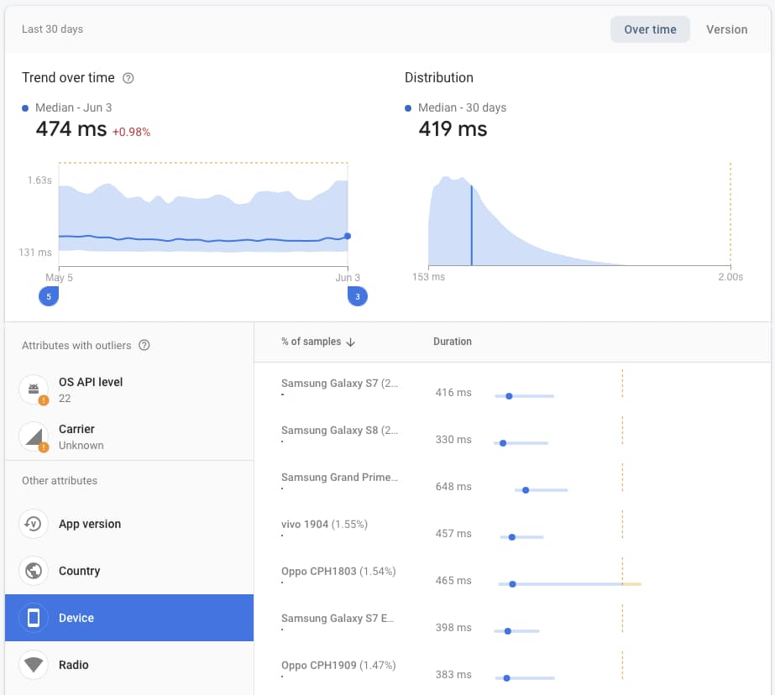Select the Radio attribute

[129, 665]
